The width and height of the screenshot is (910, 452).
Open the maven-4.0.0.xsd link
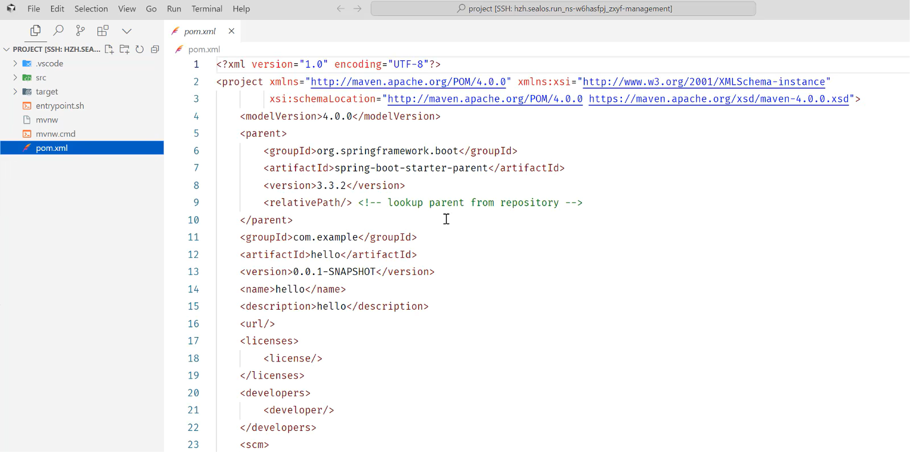click(719, 99)
